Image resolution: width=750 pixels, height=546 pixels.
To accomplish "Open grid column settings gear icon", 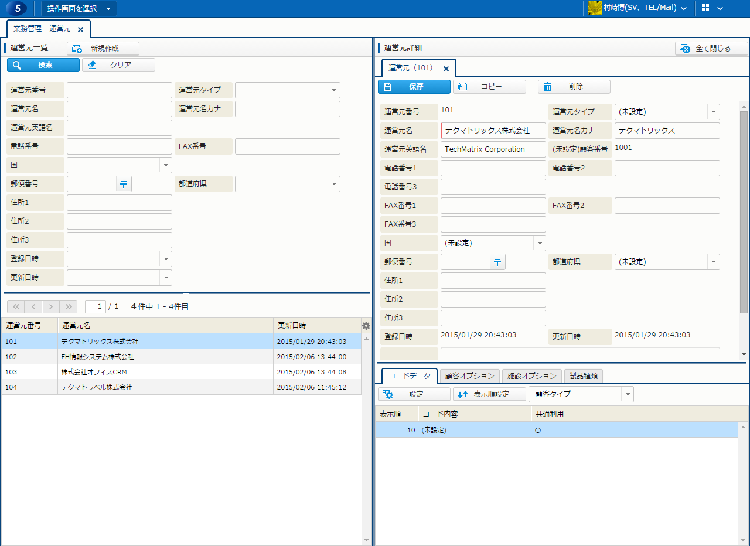I will 366,326.
